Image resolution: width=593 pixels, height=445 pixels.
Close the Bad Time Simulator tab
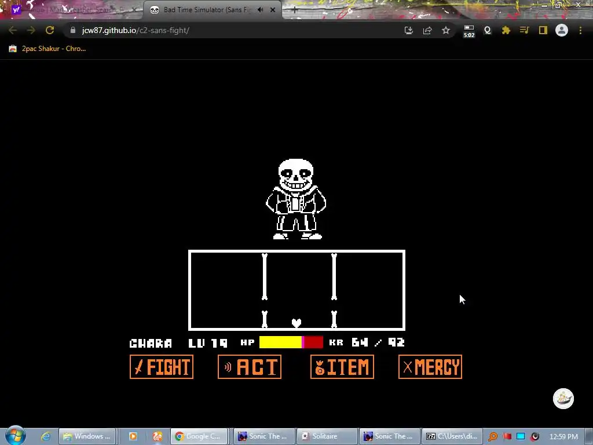coord(273,10)
